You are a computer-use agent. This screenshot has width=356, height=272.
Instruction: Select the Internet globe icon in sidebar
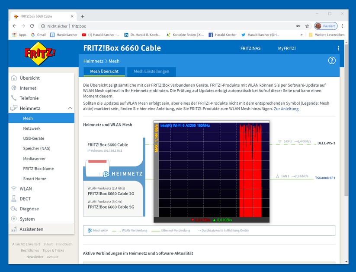tap(15, 88)
